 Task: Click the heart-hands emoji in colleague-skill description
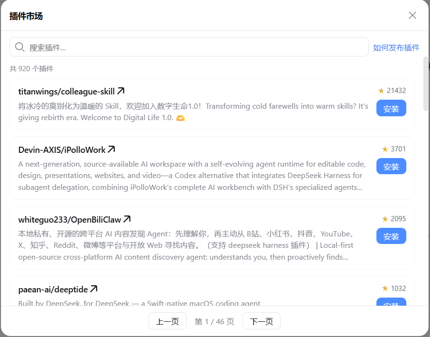click(x=181, y=118)
